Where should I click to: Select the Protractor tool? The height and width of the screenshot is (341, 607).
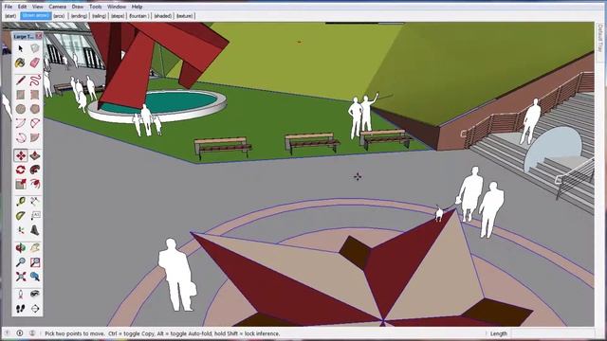(21, 216)
